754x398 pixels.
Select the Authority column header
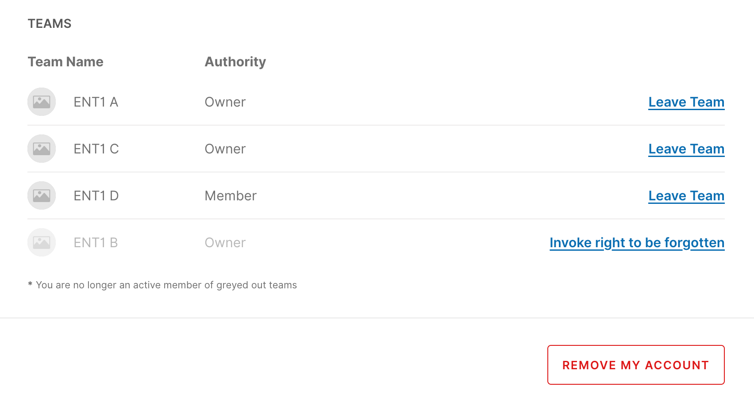pyautogui.click(x=235, y=61)
